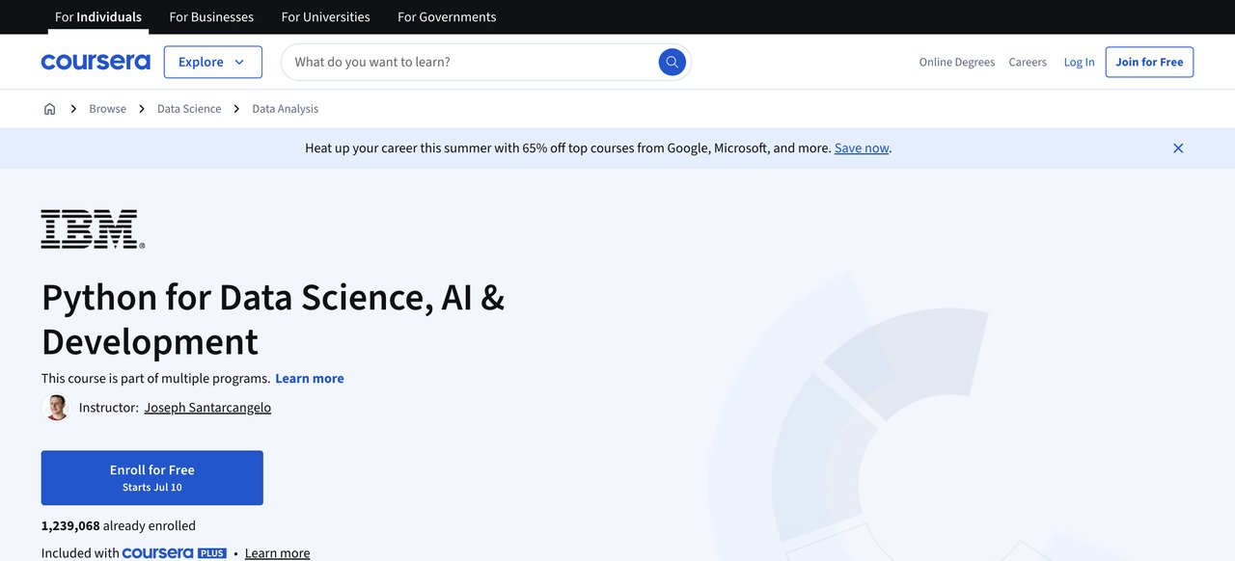Click the blue search magnifier button
This screenshot has width=1235, height=561.
click(672, 62)
